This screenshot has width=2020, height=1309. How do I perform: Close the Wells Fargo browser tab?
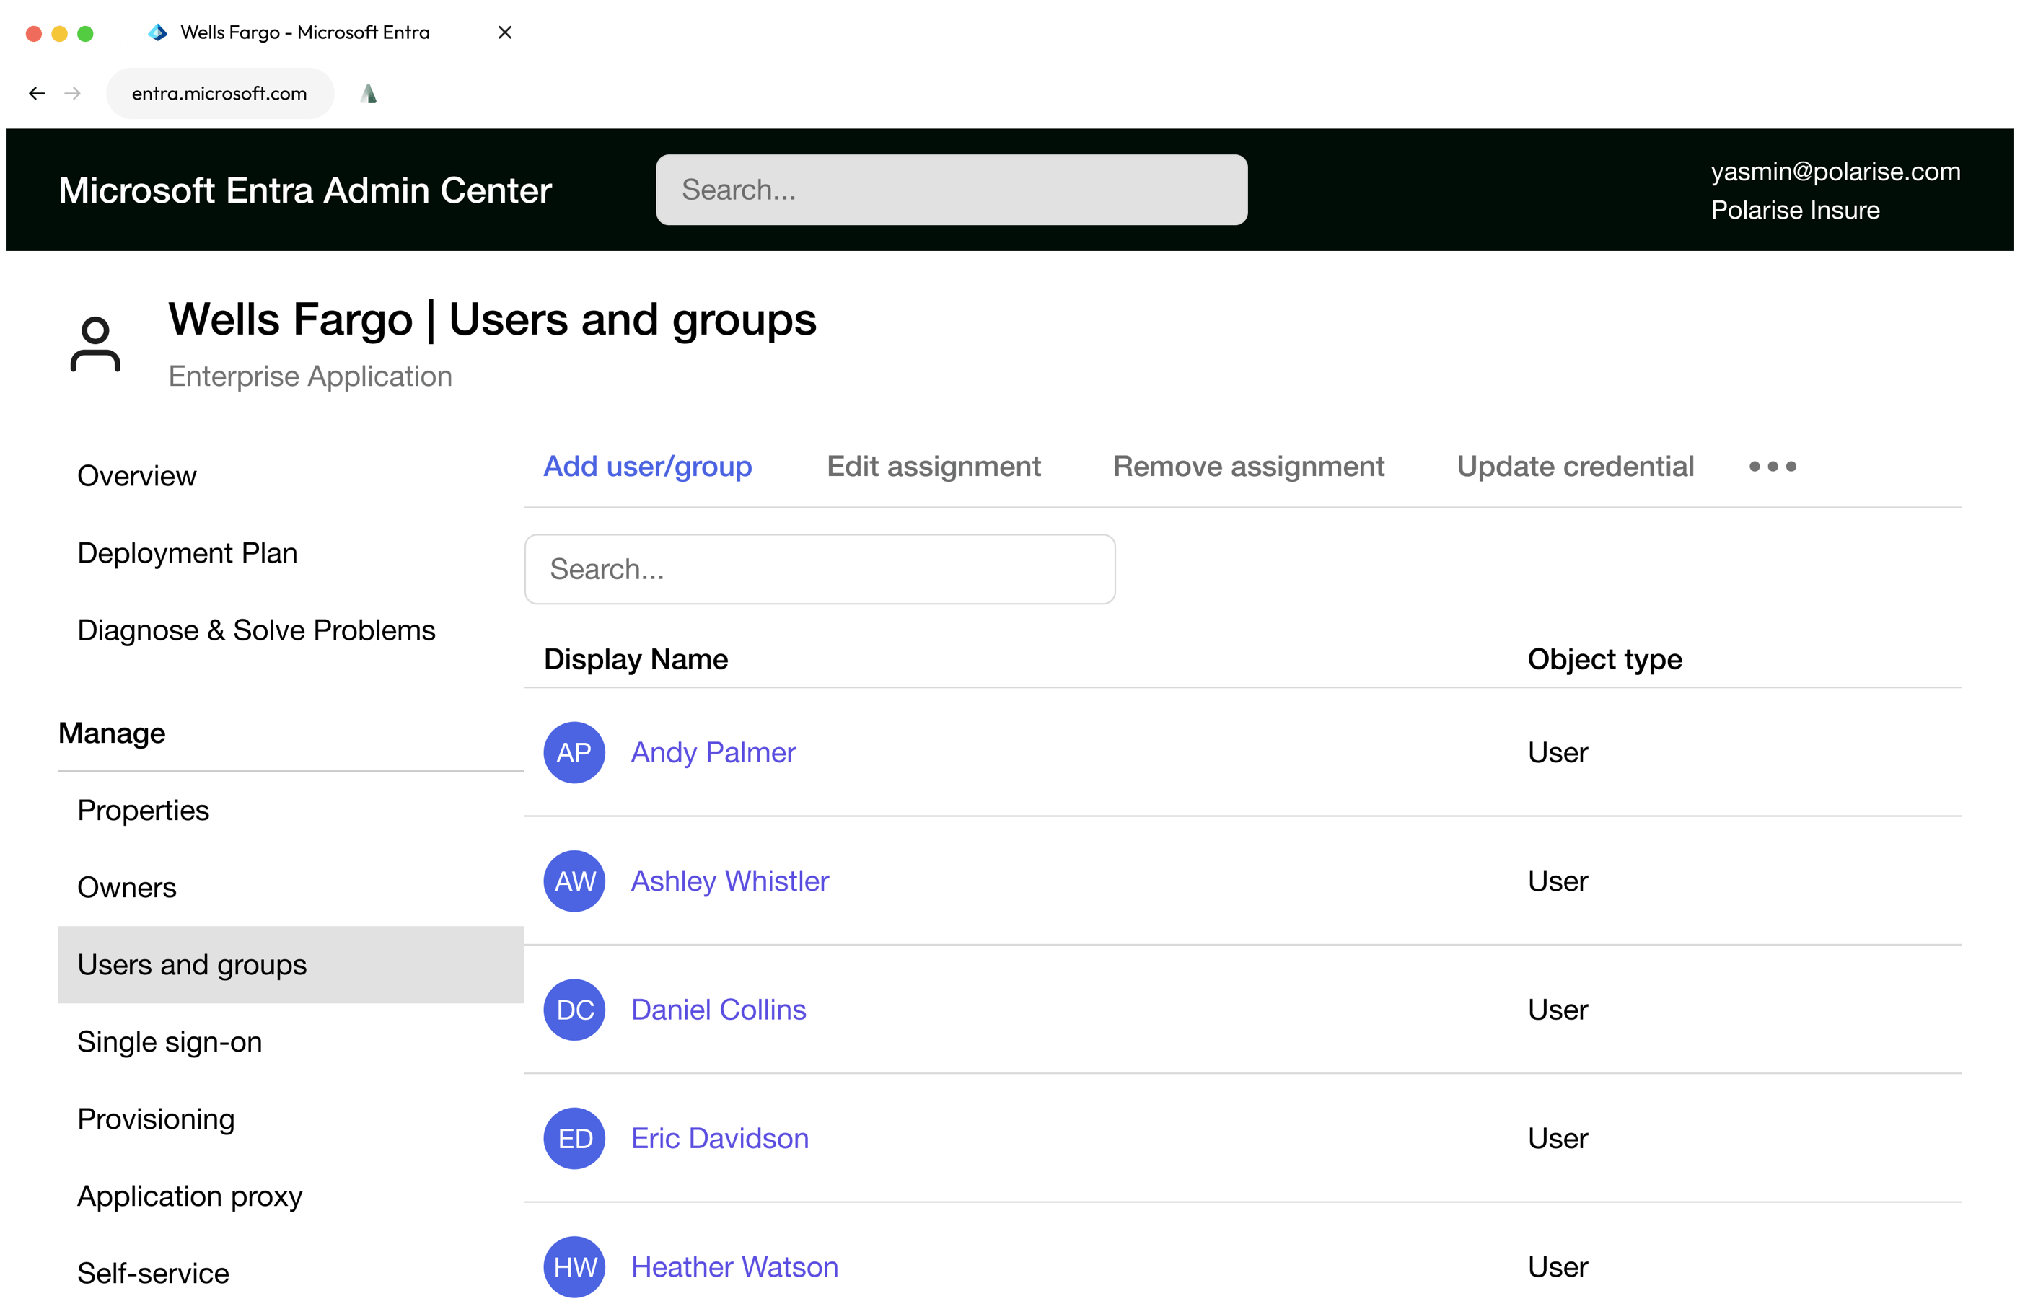[x=505, y=32]
